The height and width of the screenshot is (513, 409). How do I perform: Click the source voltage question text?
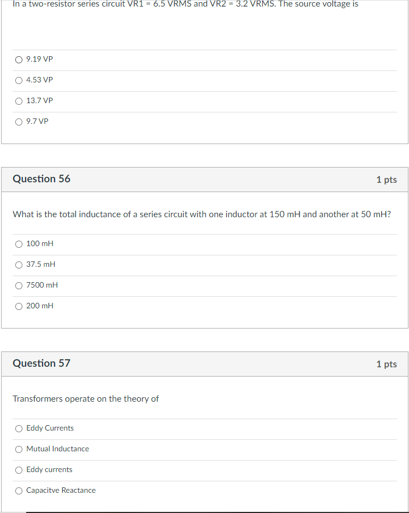[186, 4]
